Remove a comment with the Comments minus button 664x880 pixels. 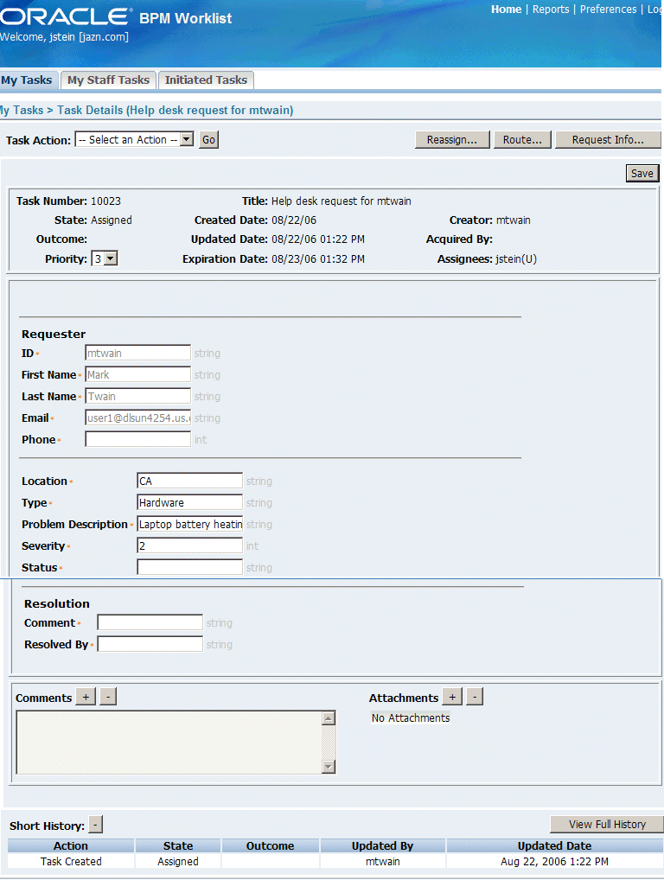[108, 697]
